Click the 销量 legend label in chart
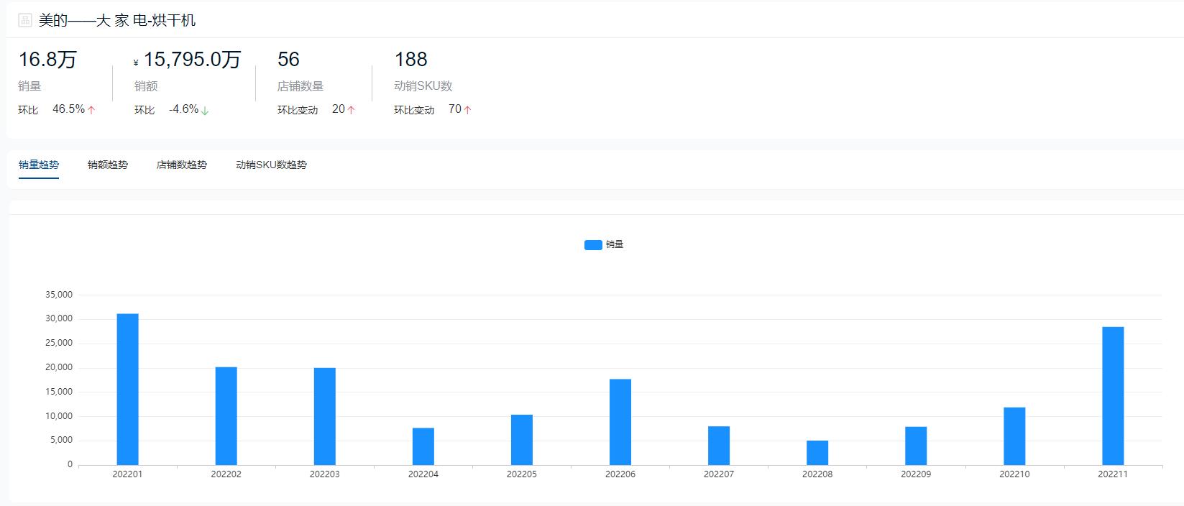The width and height of the screenshot is (1184, 506). (x=615, y=245)
